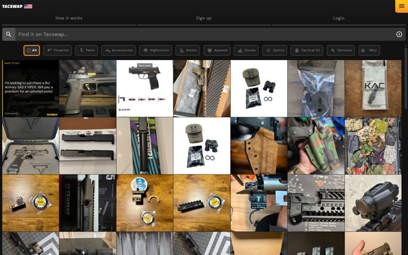Filter listings by Misc
The width and height of the screenshot is (408, 255).
[x=369, y=50]
